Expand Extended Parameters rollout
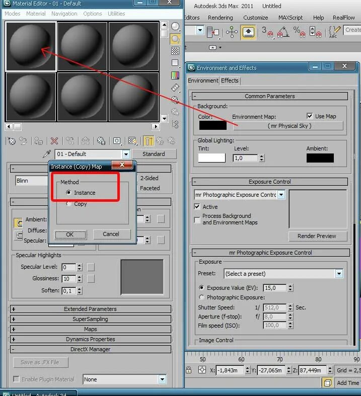361x396 pixels. point(91,309)
